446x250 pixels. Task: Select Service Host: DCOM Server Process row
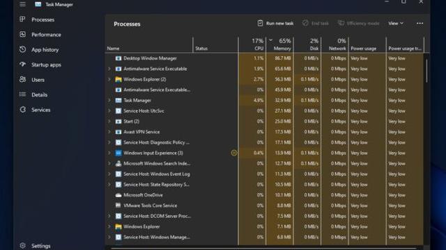[265, 216]
